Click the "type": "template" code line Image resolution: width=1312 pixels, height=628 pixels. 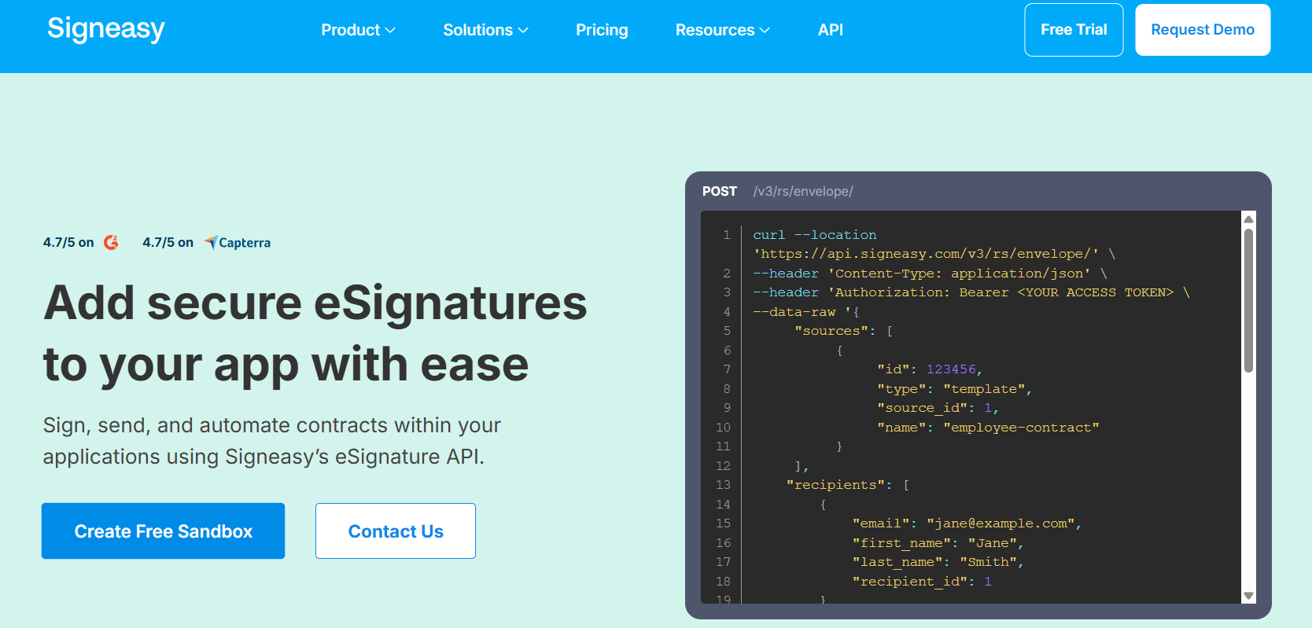[x=954, y=388]
